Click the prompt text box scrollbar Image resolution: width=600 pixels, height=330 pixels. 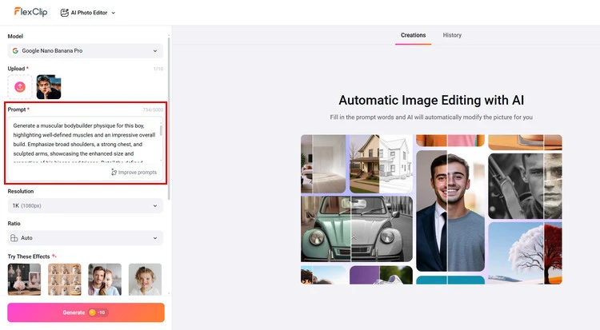coord(161,131)
